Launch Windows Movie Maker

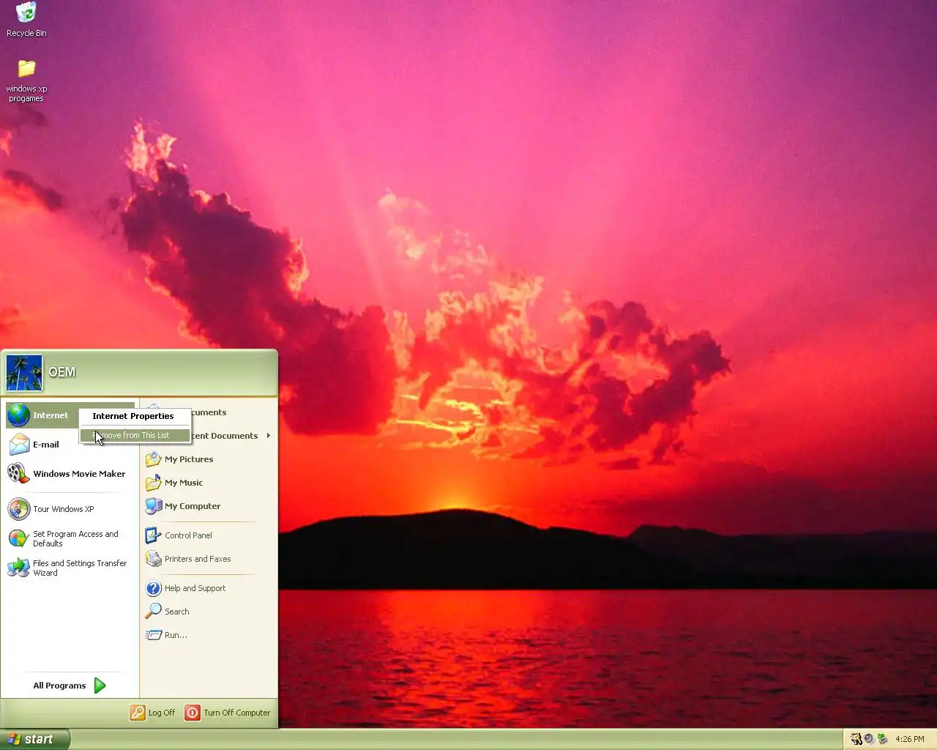(x=70, y=474)
